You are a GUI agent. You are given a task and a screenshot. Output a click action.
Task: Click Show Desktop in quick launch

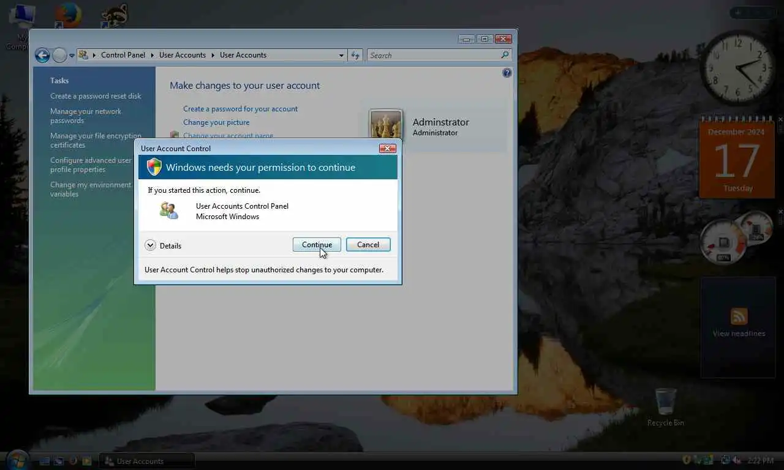(45, 461)
